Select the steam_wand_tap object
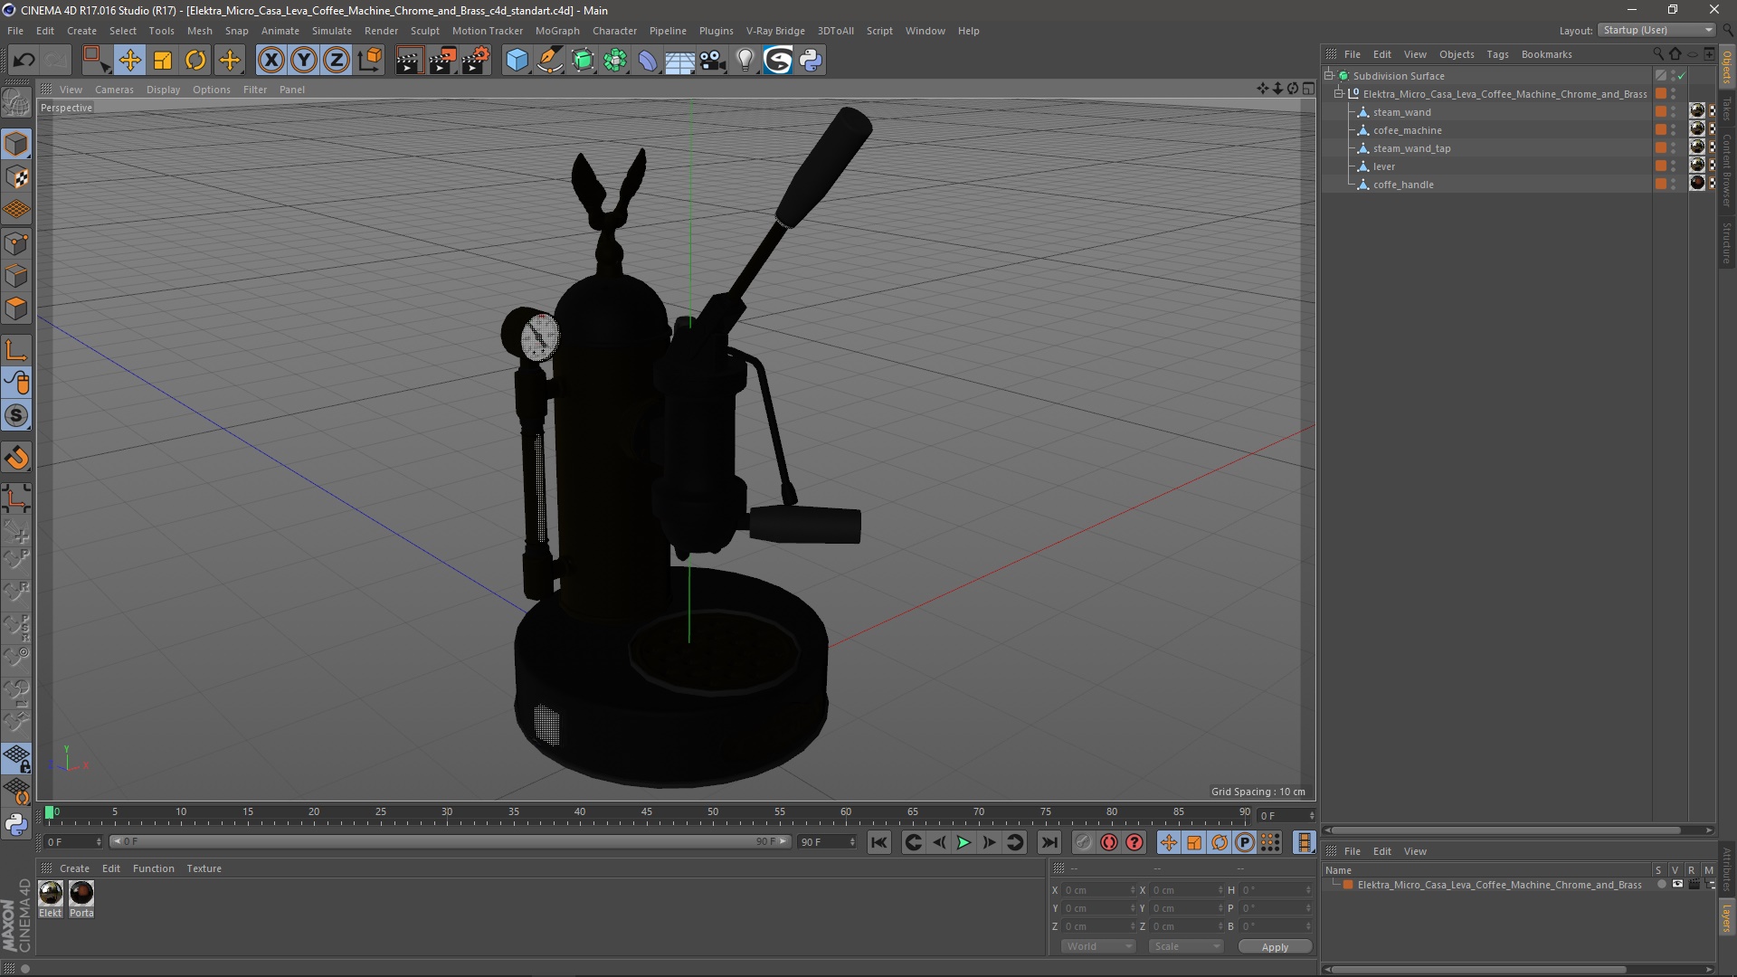1737x977 pixels. point(1410,148)
